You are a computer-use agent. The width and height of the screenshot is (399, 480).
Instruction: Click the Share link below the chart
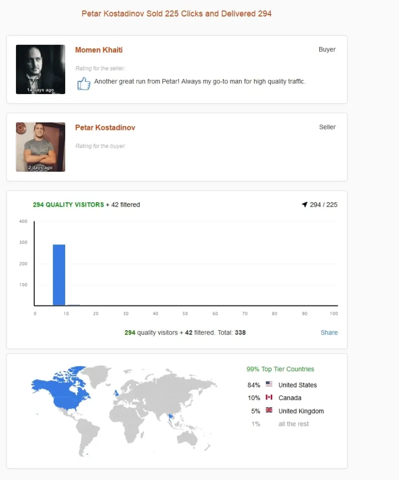click(x=329, y=332)
